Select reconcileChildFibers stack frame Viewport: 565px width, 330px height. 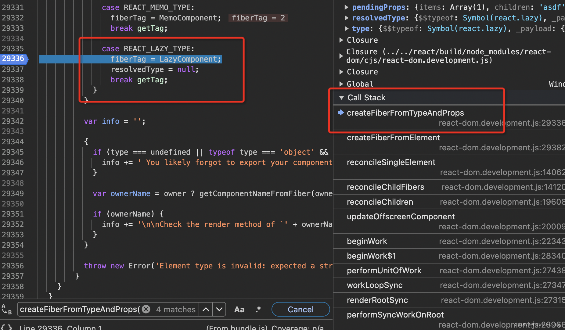[x=449, y=187]
